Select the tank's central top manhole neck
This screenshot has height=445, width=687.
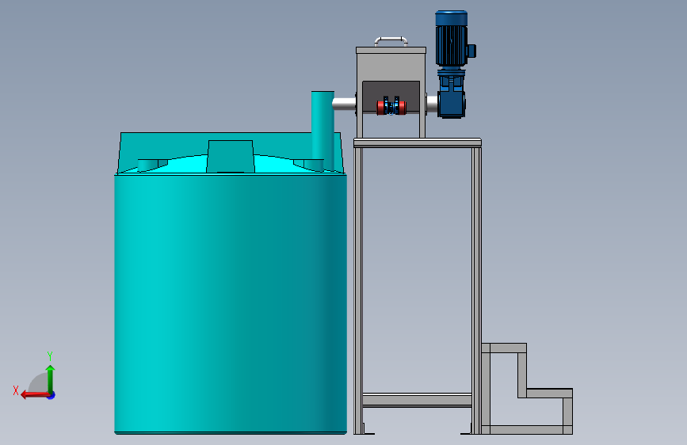231,156
